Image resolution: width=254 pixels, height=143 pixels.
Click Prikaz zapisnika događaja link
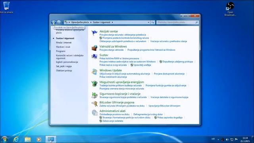(170, 118)
